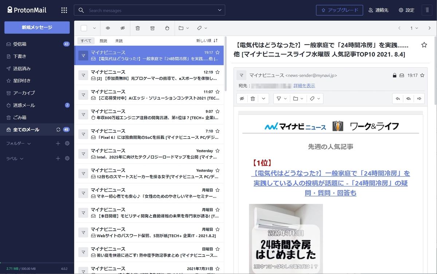Open selection options dropdown beside checkbox

tap(94, 28)
